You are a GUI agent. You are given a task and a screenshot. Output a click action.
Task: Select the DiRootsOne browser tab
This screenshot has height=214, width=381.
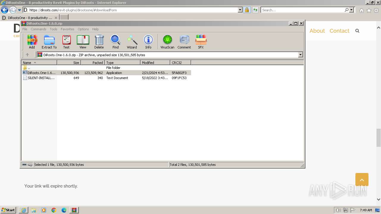point(29,18)
